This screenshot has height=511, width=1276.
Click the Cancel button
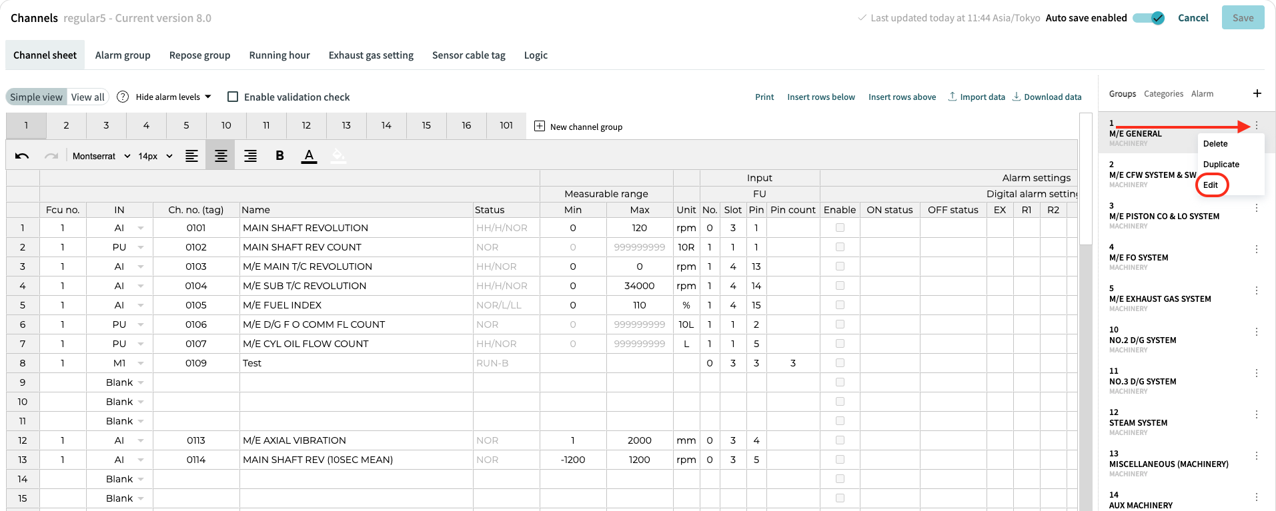tap(1193, 18)
